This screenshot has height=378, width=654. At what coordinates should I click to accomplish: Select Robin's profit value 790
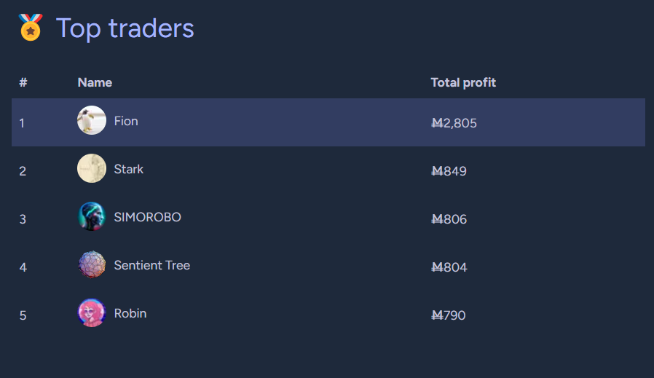pos(449,315)
